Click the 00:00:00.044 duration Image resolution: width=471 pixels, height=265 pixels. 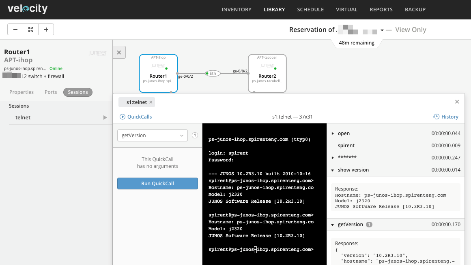(446, 134)
